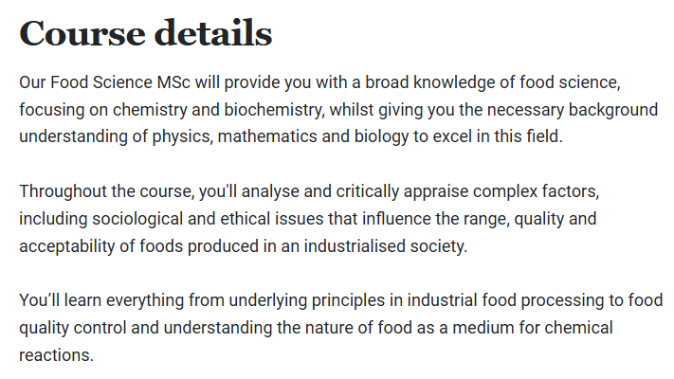Click the words "critically appraise complex factors"
The height and width of the screenshot is (379, 674).
click(x=466, y=192)
